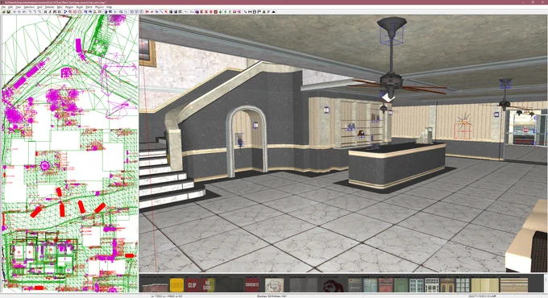Click the black upward triangle toolbar icon
The width and height of the screenshot is (548, 298).
point(273,12)
